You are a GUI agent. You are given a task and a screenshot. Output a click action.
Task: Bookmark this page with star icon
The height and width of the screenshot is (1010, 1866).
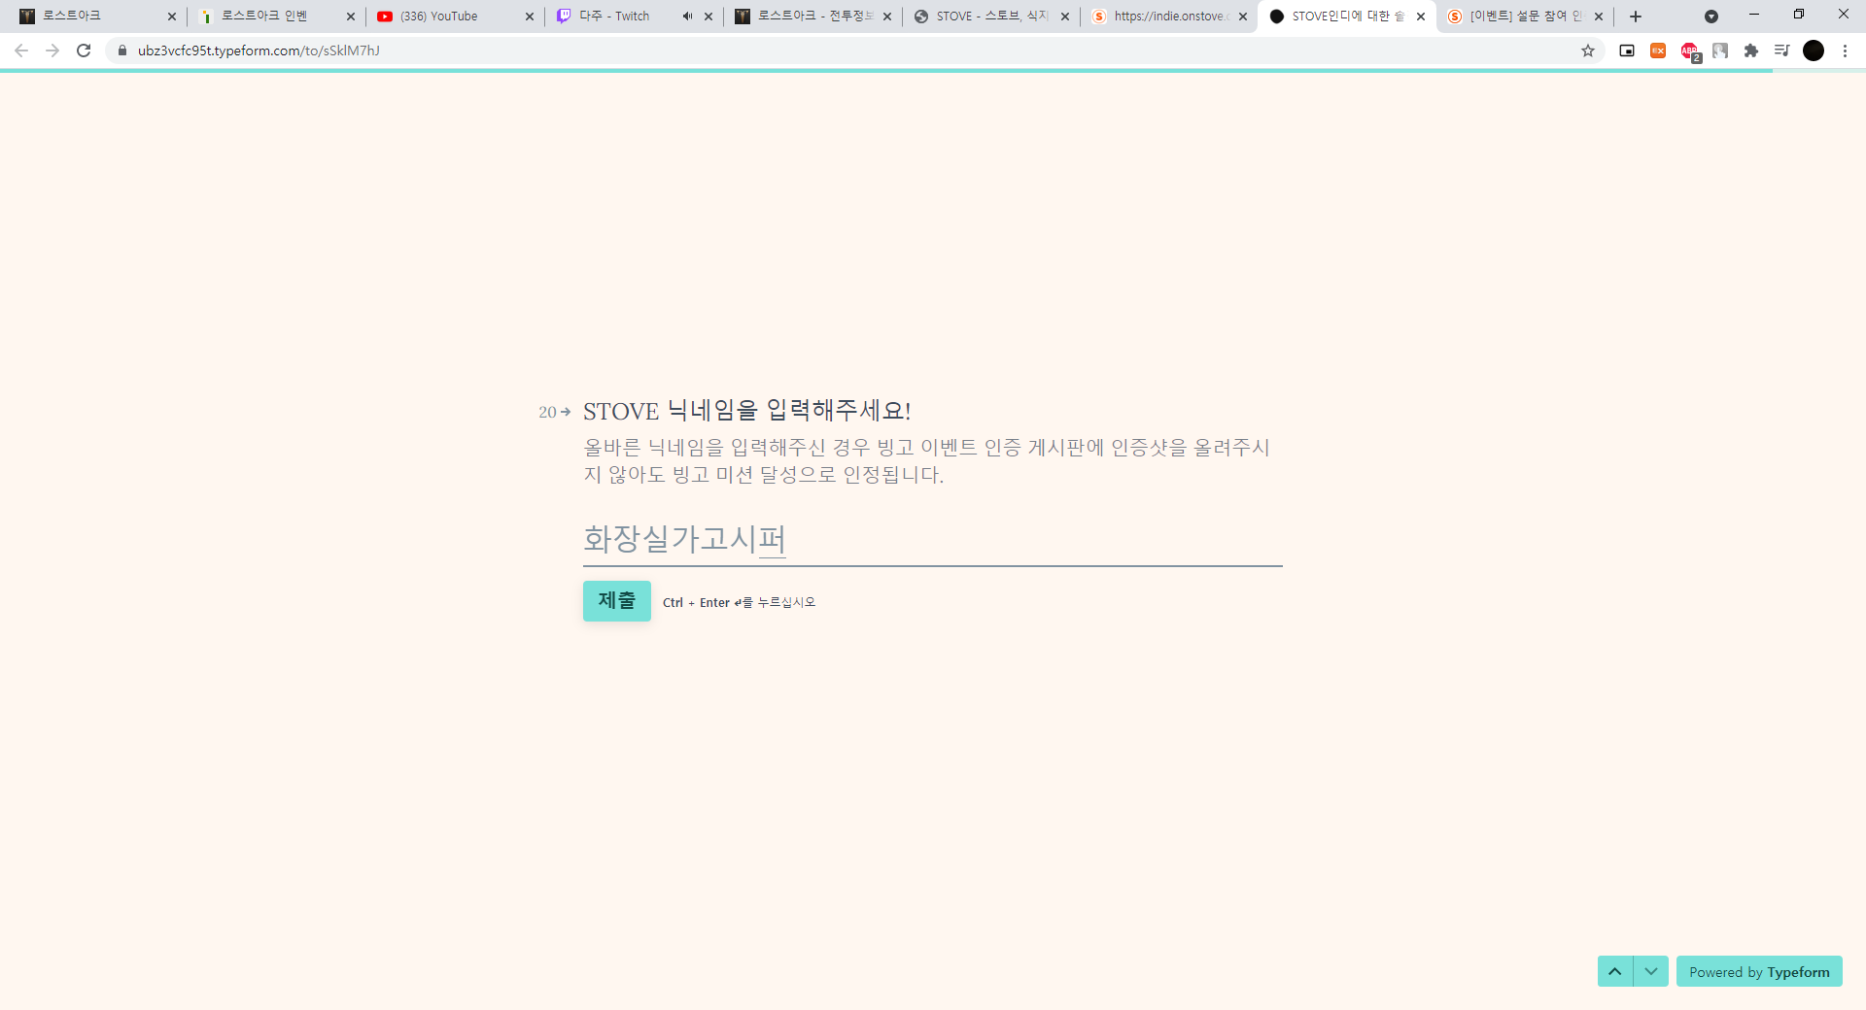(1588, 50)
